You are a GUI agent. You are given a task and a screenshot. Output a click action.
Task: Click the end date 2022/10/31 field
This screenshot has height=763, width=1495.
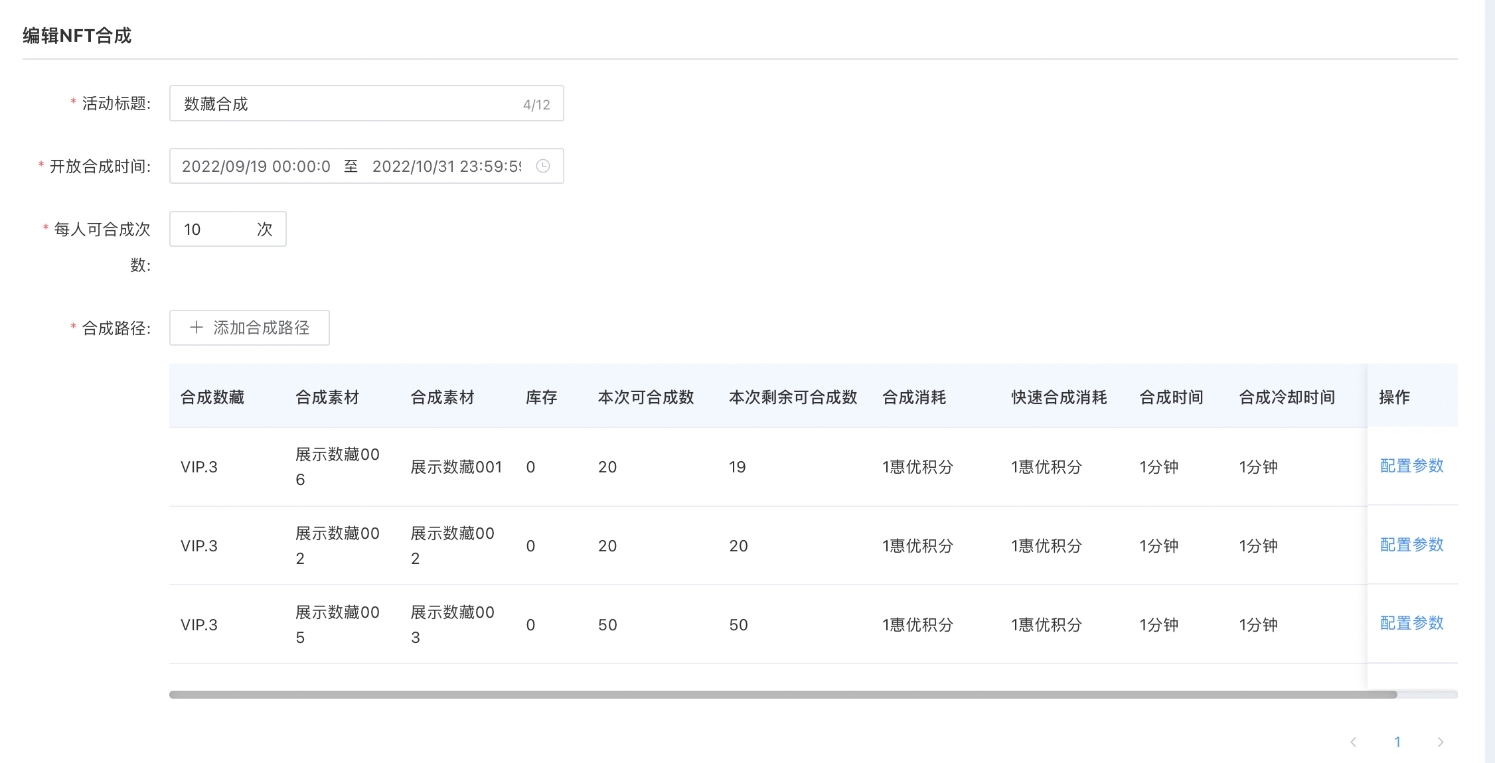(x=446, y=166)
